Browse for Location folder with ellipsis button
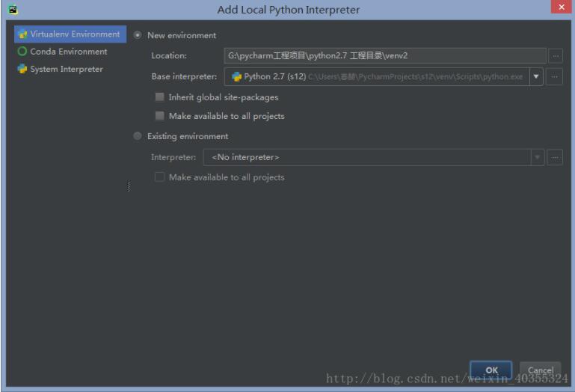 click(x=556, y=56)
